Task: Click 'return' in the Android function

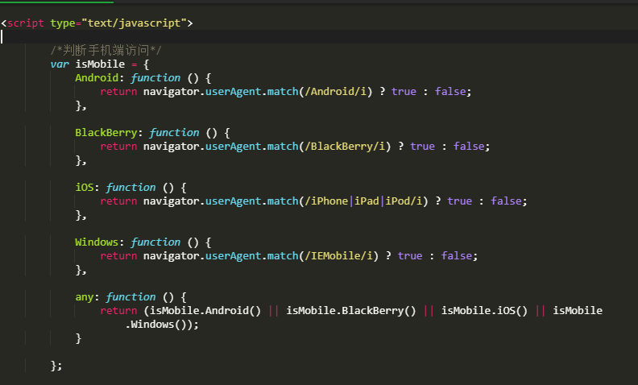Action: (118, 92)
